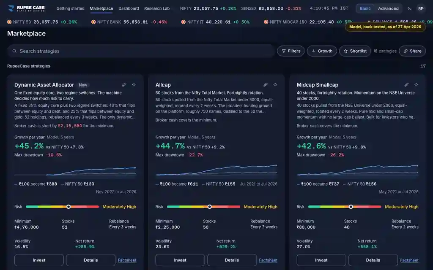View Details for Midcap Smallcap

pos(373,260)
